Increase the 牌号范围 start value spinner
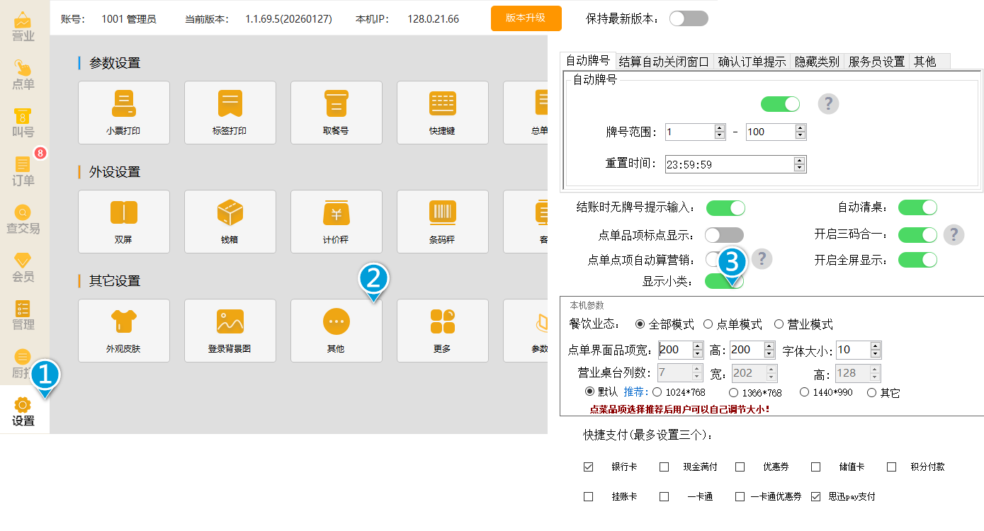 720,129
